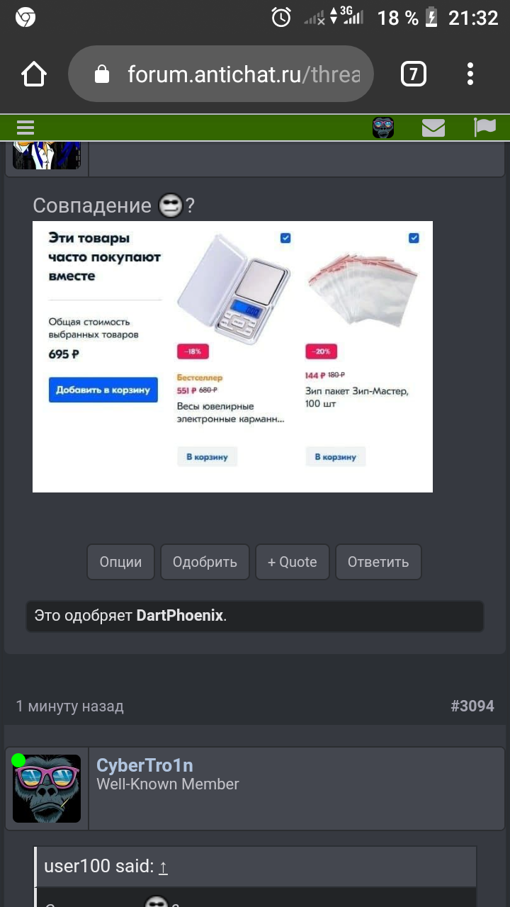Open the attached product image thumbnail
Viewport: 510px width, 907px height.
point(232,356)
